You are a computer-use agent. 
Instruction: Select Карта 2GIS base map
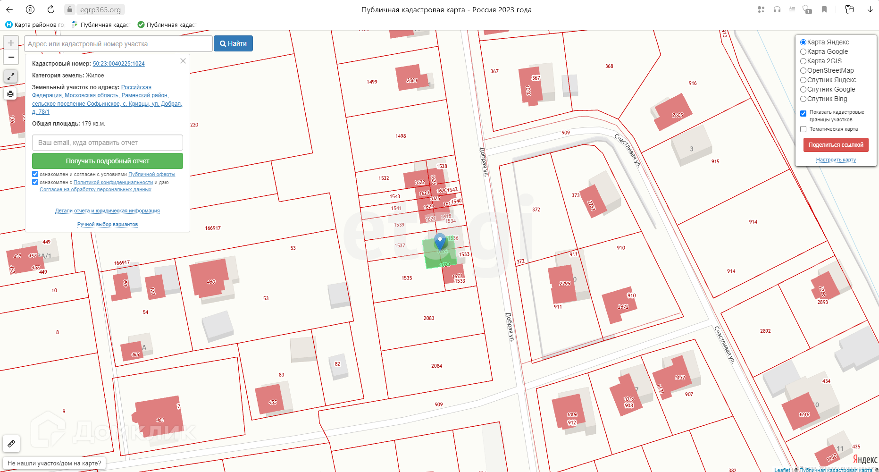(x=803, y=61)
